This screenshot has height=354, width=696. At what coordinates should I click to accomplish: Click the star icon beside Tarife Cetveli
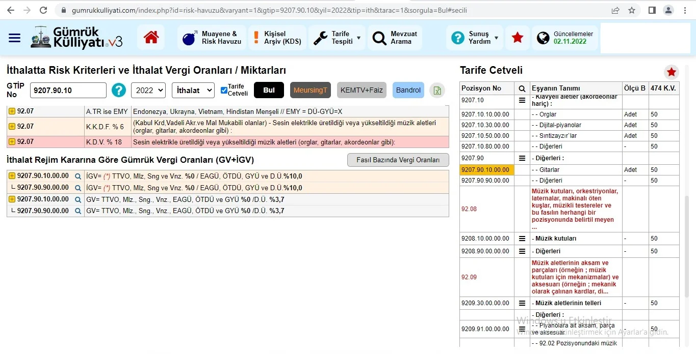coord(672,72)
